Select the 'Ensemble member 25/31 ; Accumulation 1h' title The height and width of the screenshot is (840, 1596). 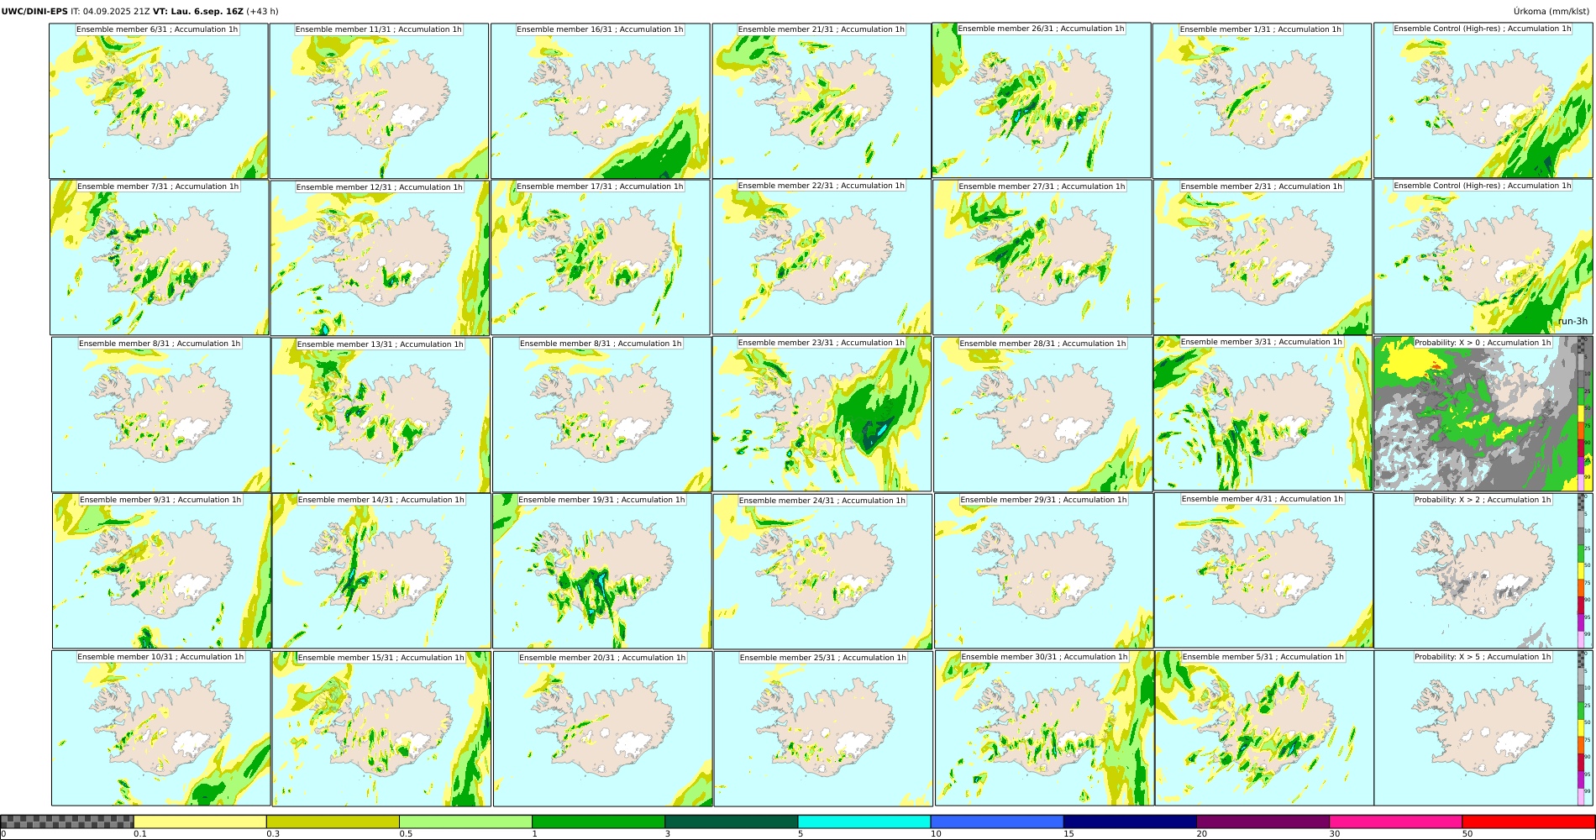point(823,658)
